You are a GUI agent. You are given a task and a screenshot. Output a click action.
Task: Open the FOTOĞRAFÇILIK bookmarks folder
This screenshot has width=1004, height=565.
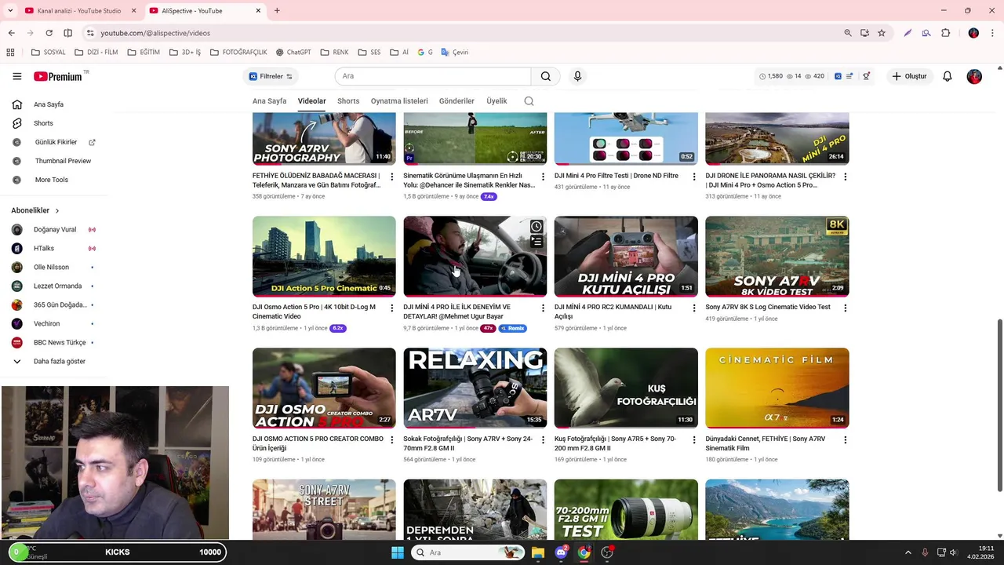coord(238,53)
